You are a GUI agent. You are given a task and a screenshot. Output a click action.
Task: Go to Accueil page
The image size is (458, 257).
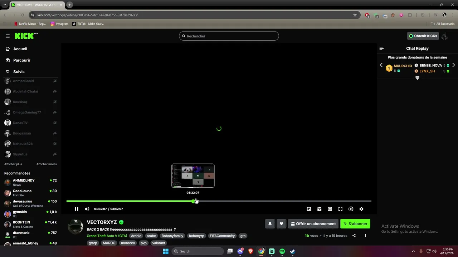click(x=20, y=49)
